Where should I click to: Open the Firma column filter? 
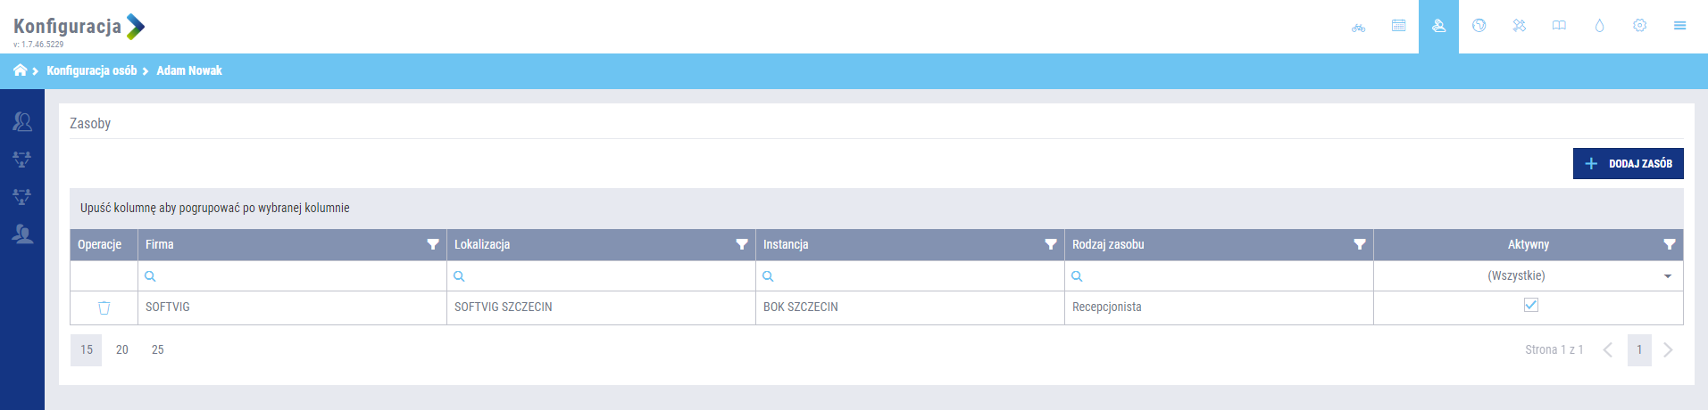click(433, 244)
